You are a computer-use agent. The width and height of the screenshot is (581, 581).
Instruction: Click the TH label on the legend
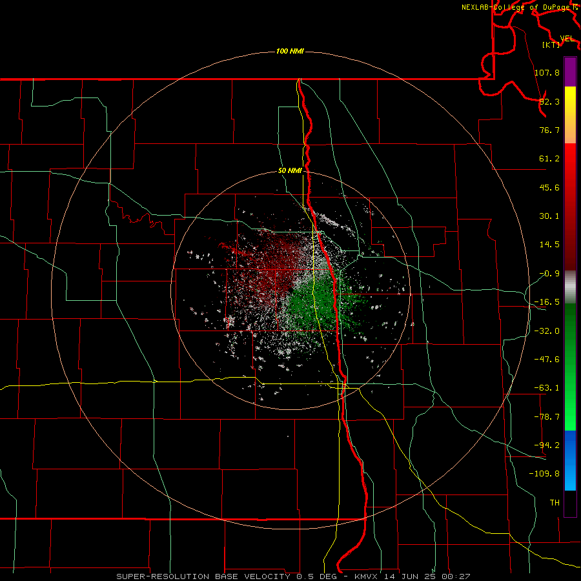click(x=555, y=503)
